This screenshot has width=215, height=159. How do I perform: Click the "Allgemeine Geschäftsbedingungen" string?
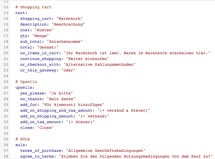coord(105,151)
